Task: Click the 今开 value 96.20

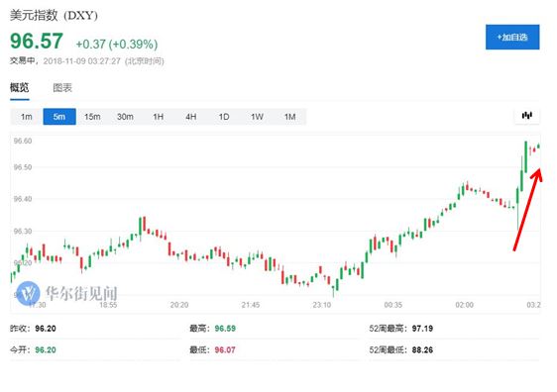Action: click(46, 349)
